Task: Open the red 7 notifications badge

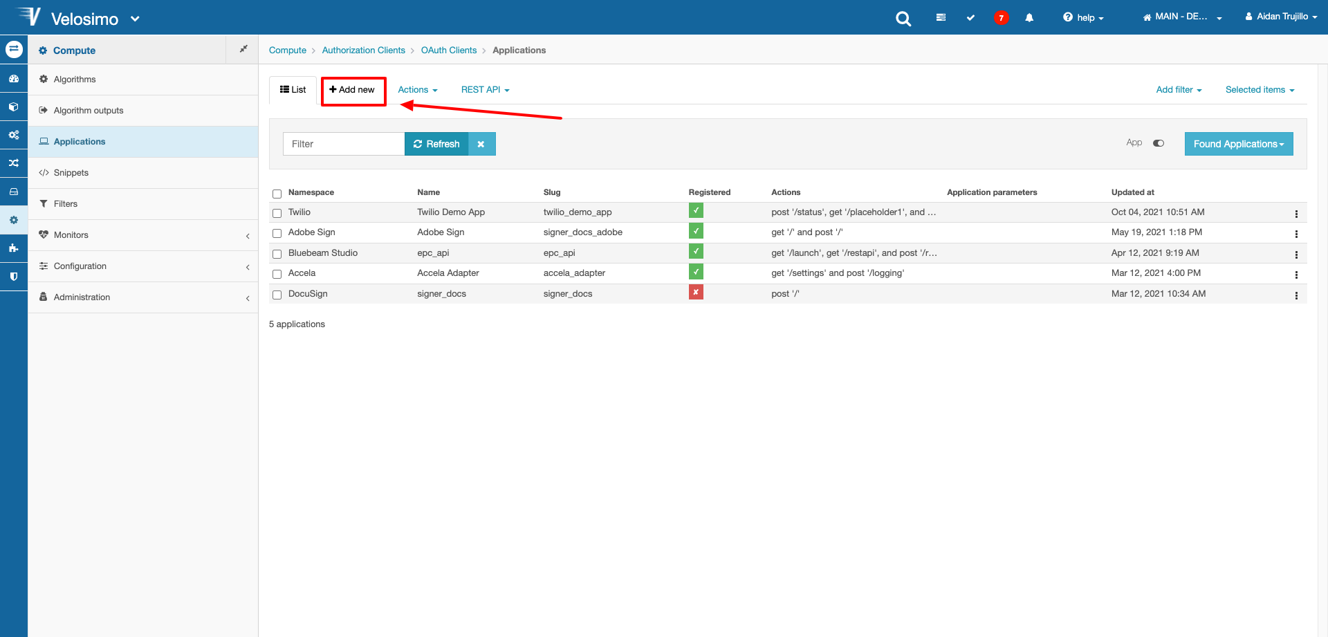Action: pyautogui.click(x=1001, y=18)
